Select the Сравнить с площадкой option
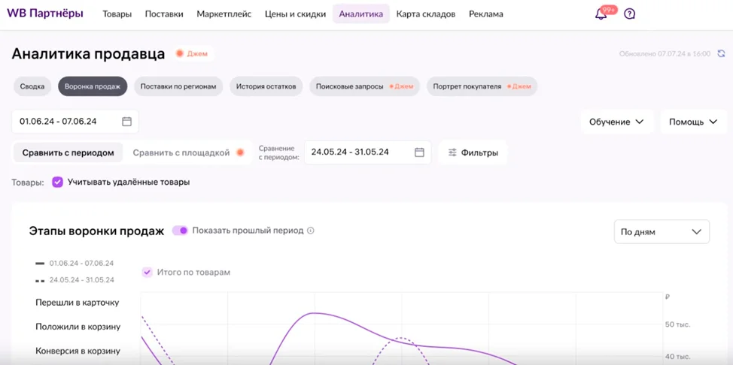733x365 pixels. click(181, 152)
